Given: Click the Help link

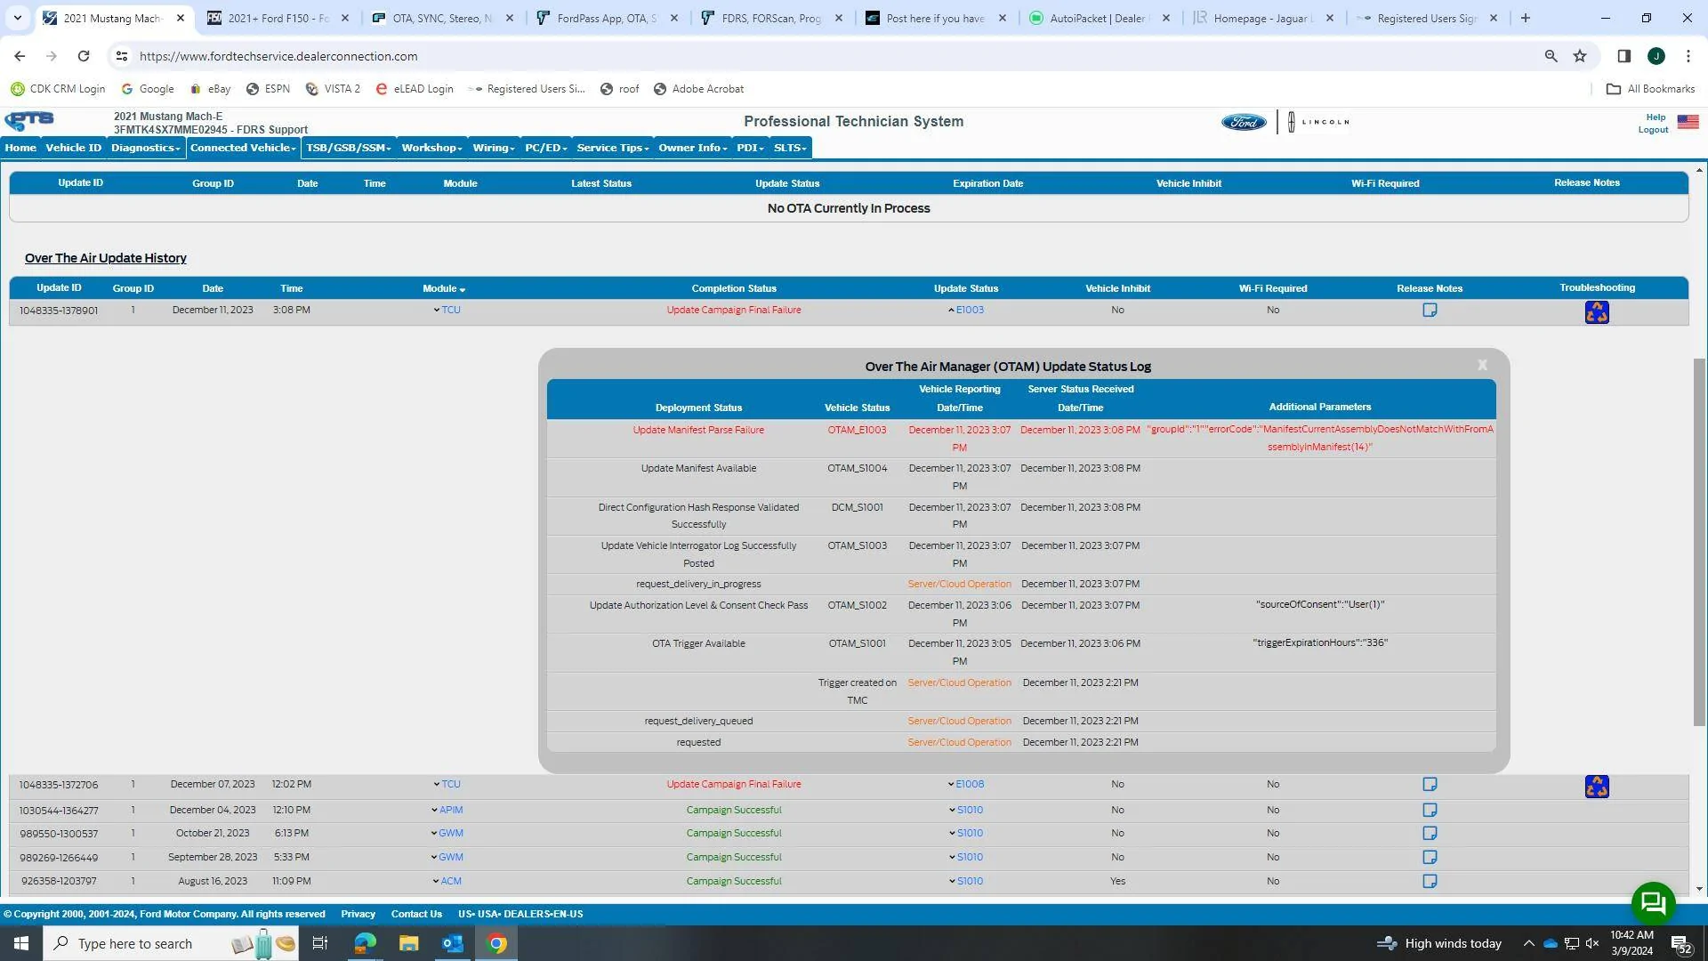Looking at the screenshot, I should 1656,117.
